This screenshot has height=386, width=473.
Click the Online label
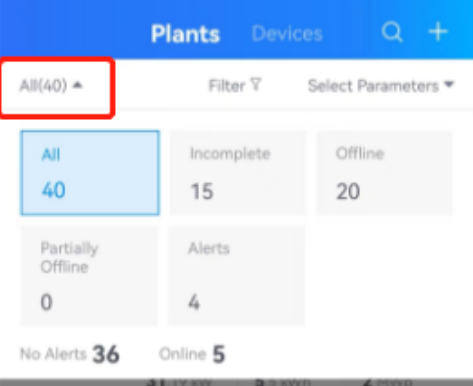click(183, 354)
